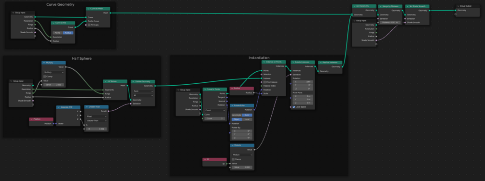Switch Curve Circle mode to Points
Image resolution: width=485 pixels, height=181 pixels.
tap(57, 33)
